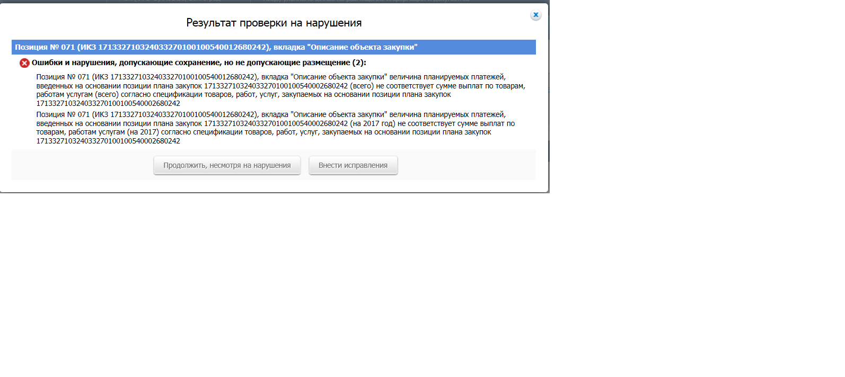
Task: Click the plan number ending the second error
Action: pyautogui.click(x=108, y=141)
